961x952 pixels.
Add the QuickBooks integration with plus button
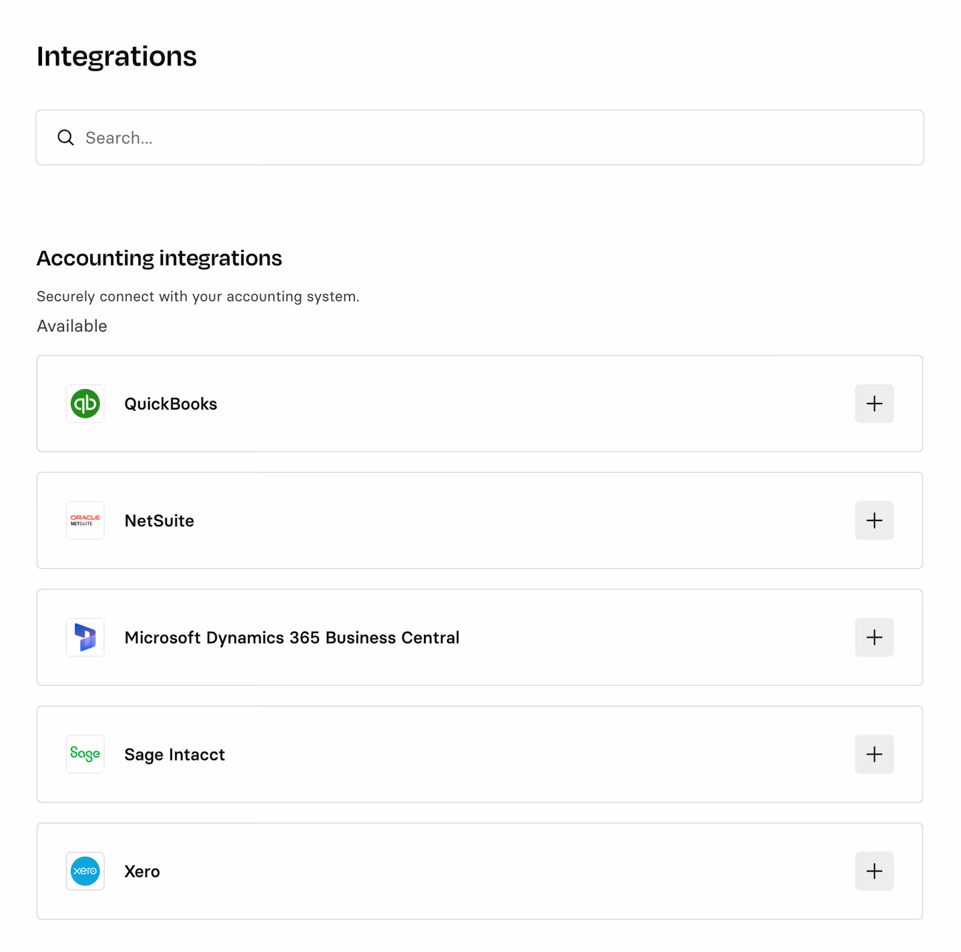point(874,404)
